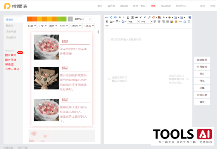217x149 pixels.
Task: Click the Underline formatting icon
Action: coord(128,17)
